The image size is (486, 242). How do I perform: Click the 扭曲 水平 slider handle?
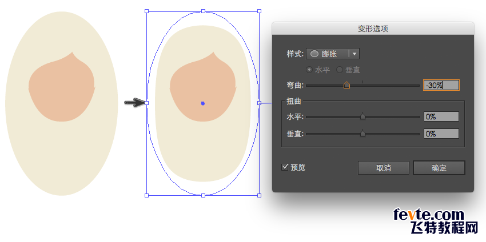(x=362, y=116)
